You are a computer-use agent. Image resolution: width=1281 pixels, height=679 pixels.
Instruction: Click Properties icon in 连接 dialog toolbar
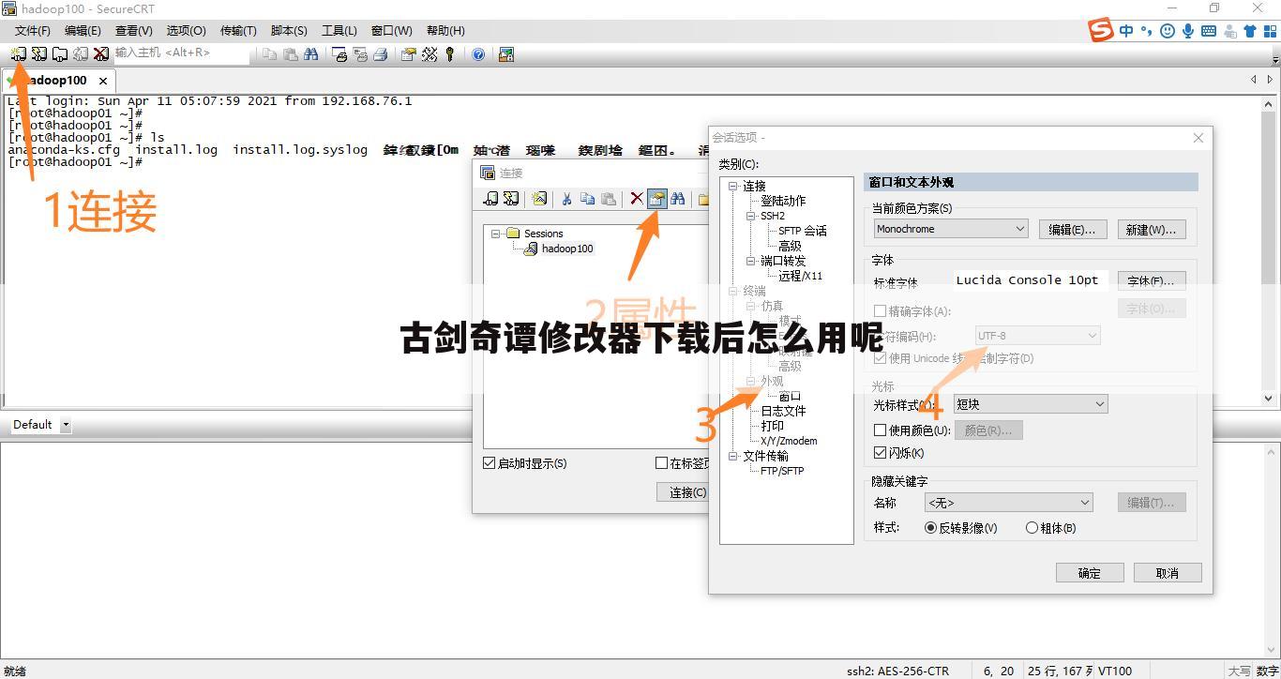pyautogui.click(x=656, y=199)
